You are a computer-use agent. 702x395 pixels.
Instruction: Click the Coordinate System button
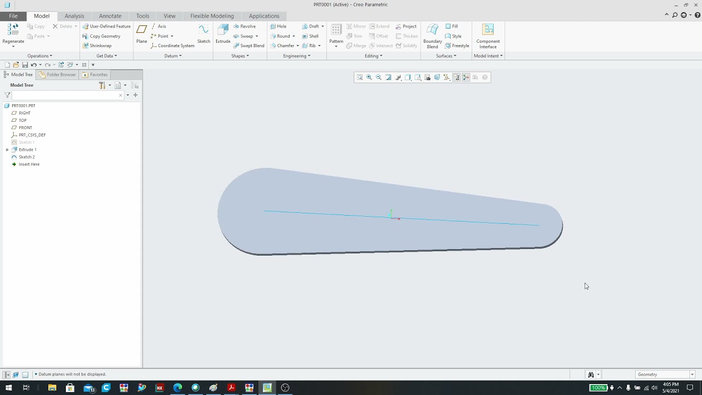[172, 46]
